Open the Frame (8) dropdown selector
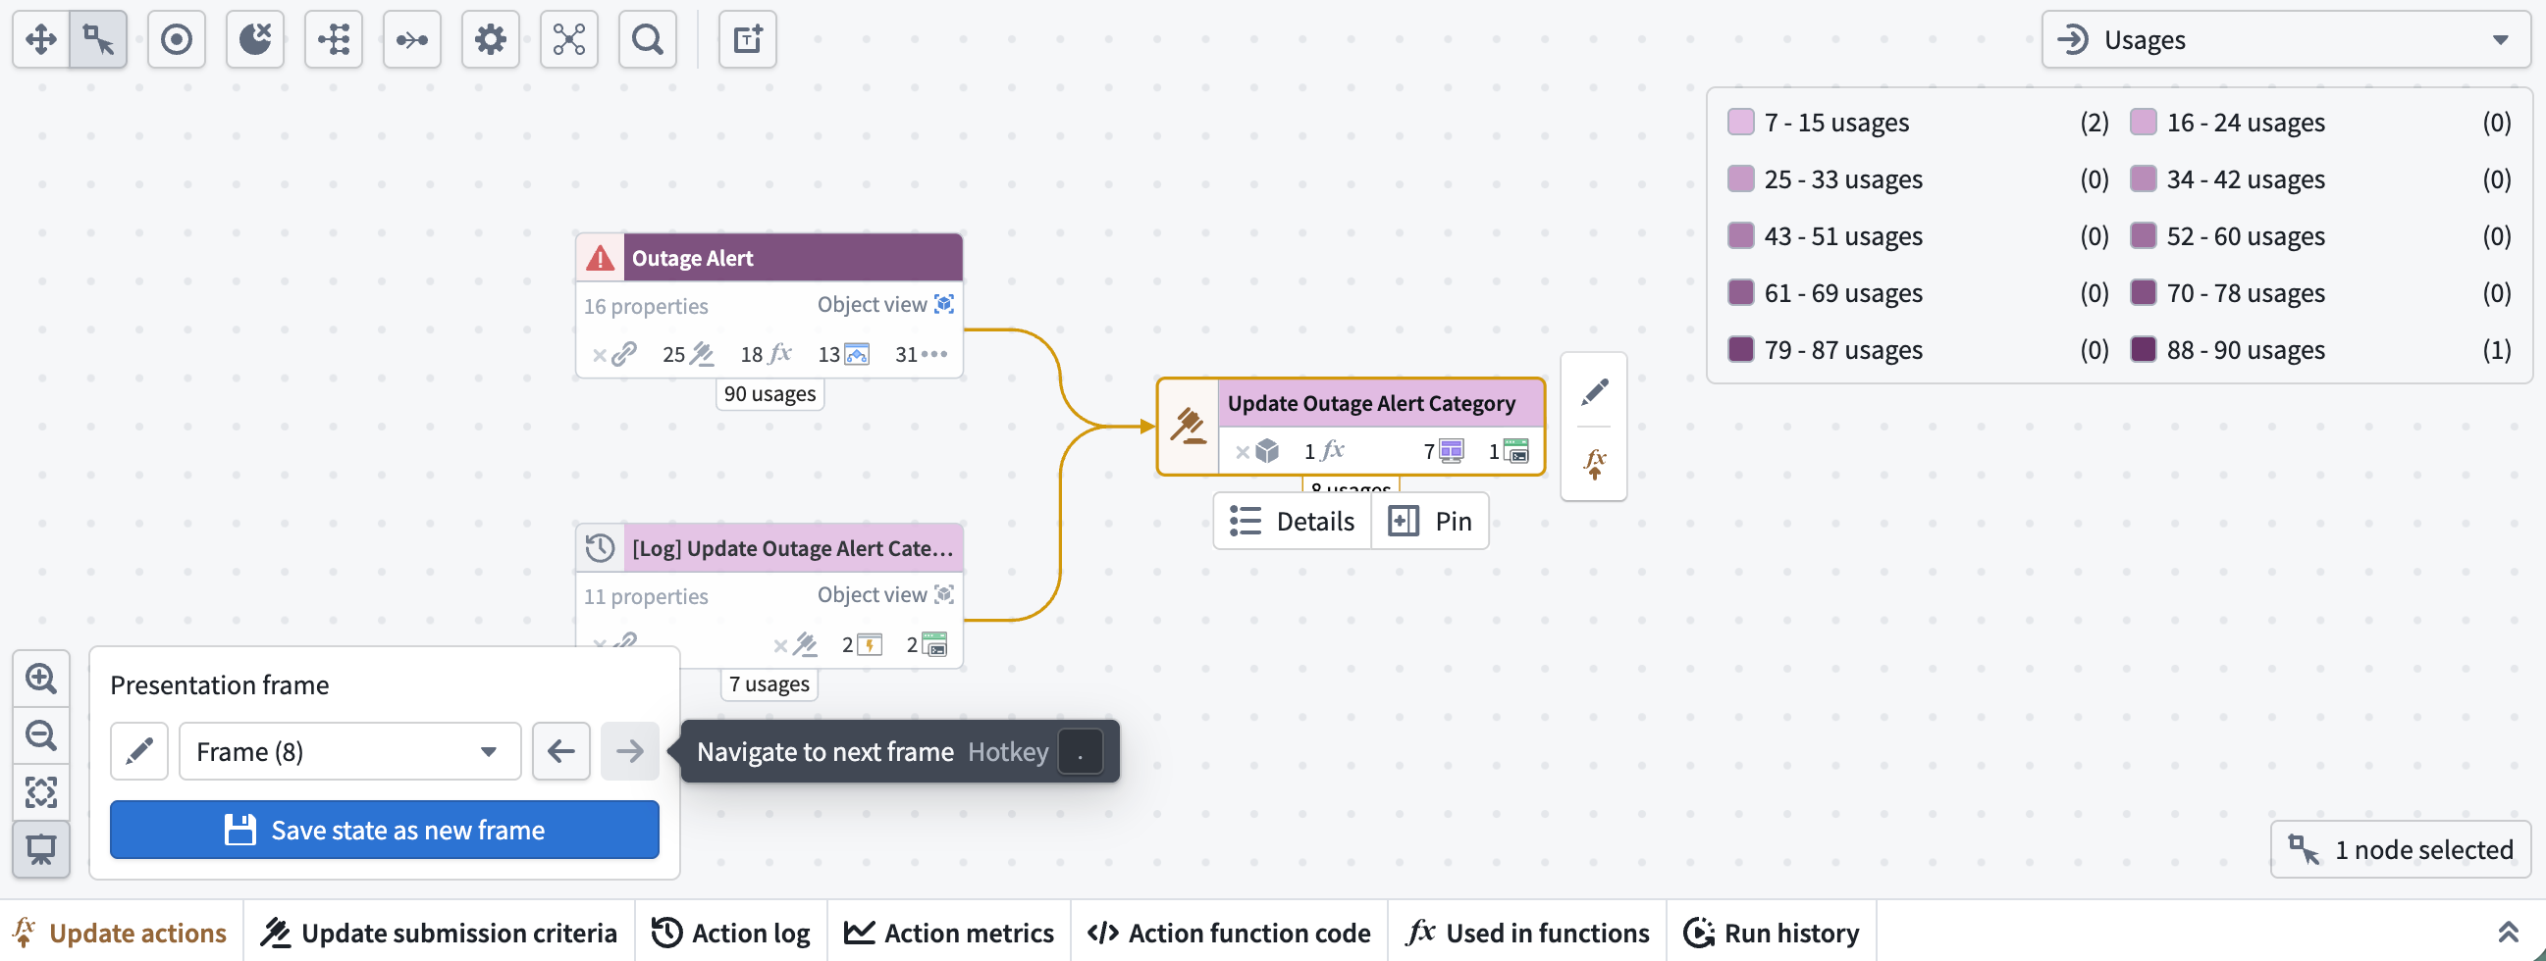The image size is (2546, 961). coord(348,750)
